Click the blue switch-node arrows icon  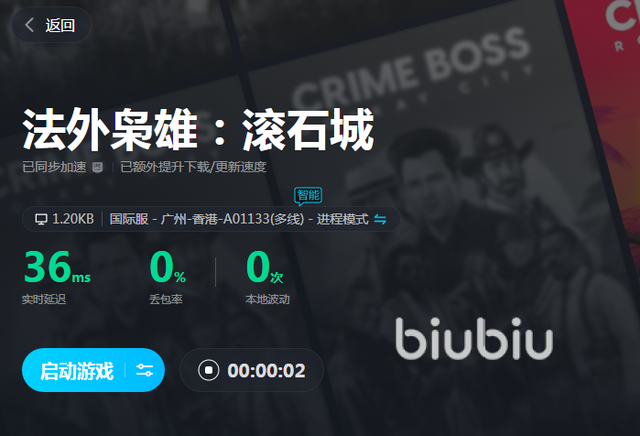[x=380, y=219]
